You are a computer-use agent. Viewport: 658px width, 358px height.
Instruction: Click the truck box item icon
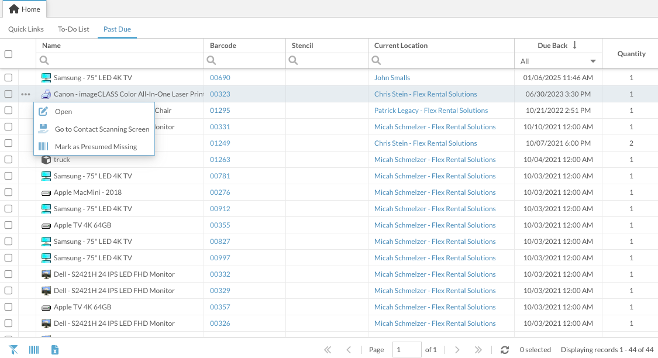tap(46, 160)
